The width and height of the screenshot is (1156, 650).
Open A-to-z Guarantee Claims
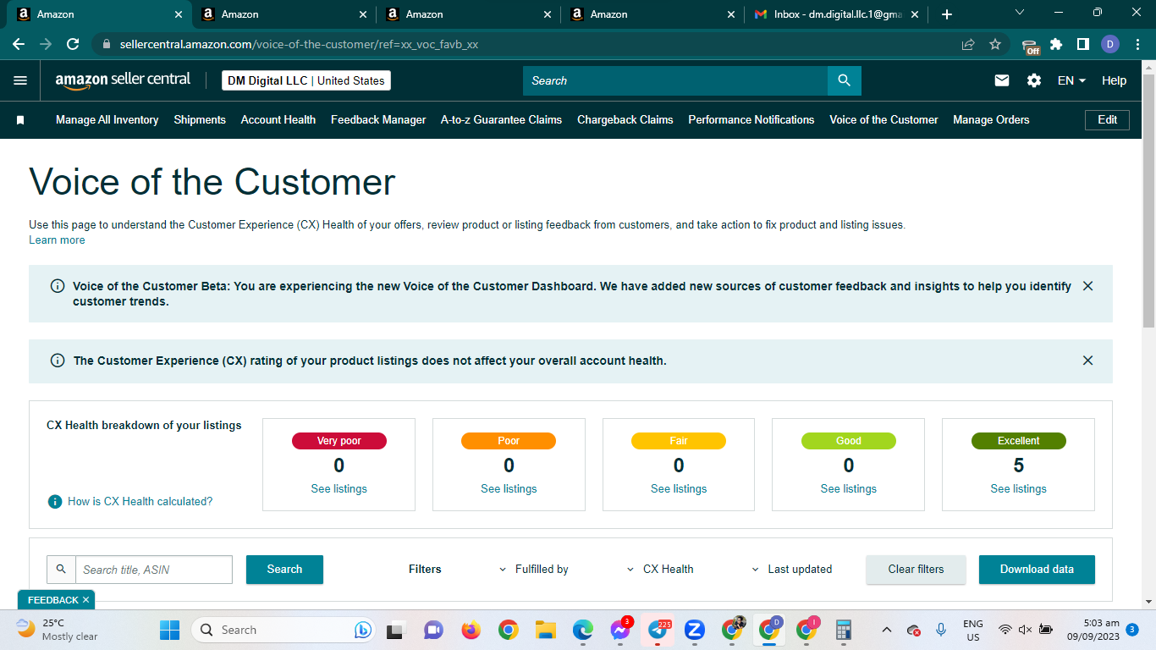pyautogui.click(x=502, y=120)
